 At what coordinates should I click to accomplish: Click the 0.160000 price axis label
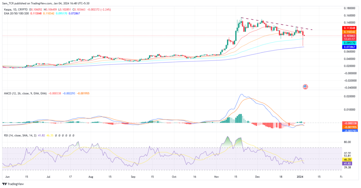pos(349,15)
